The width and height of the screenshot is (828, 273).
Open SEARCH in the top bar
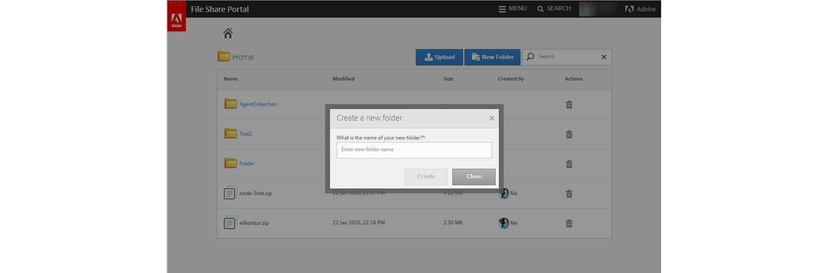pos(554,9)
